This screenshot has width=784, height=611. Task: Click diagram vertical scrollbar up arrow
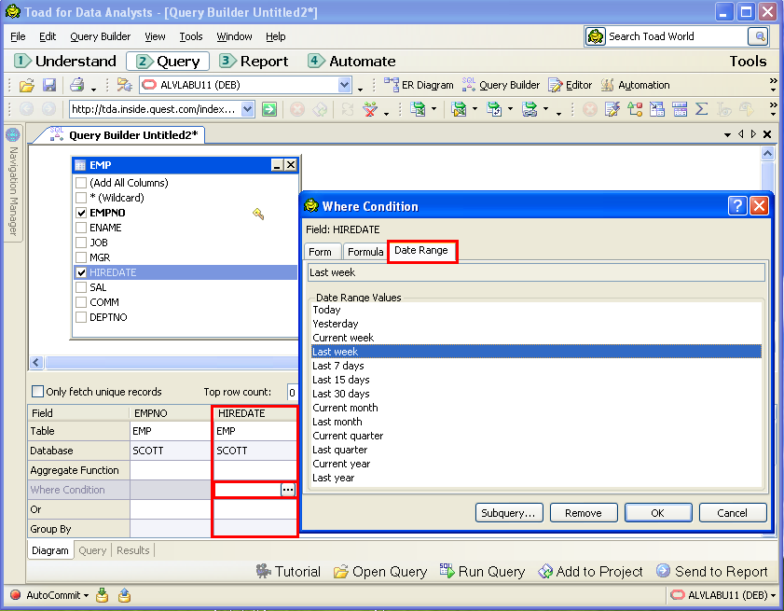coord(767,154)
